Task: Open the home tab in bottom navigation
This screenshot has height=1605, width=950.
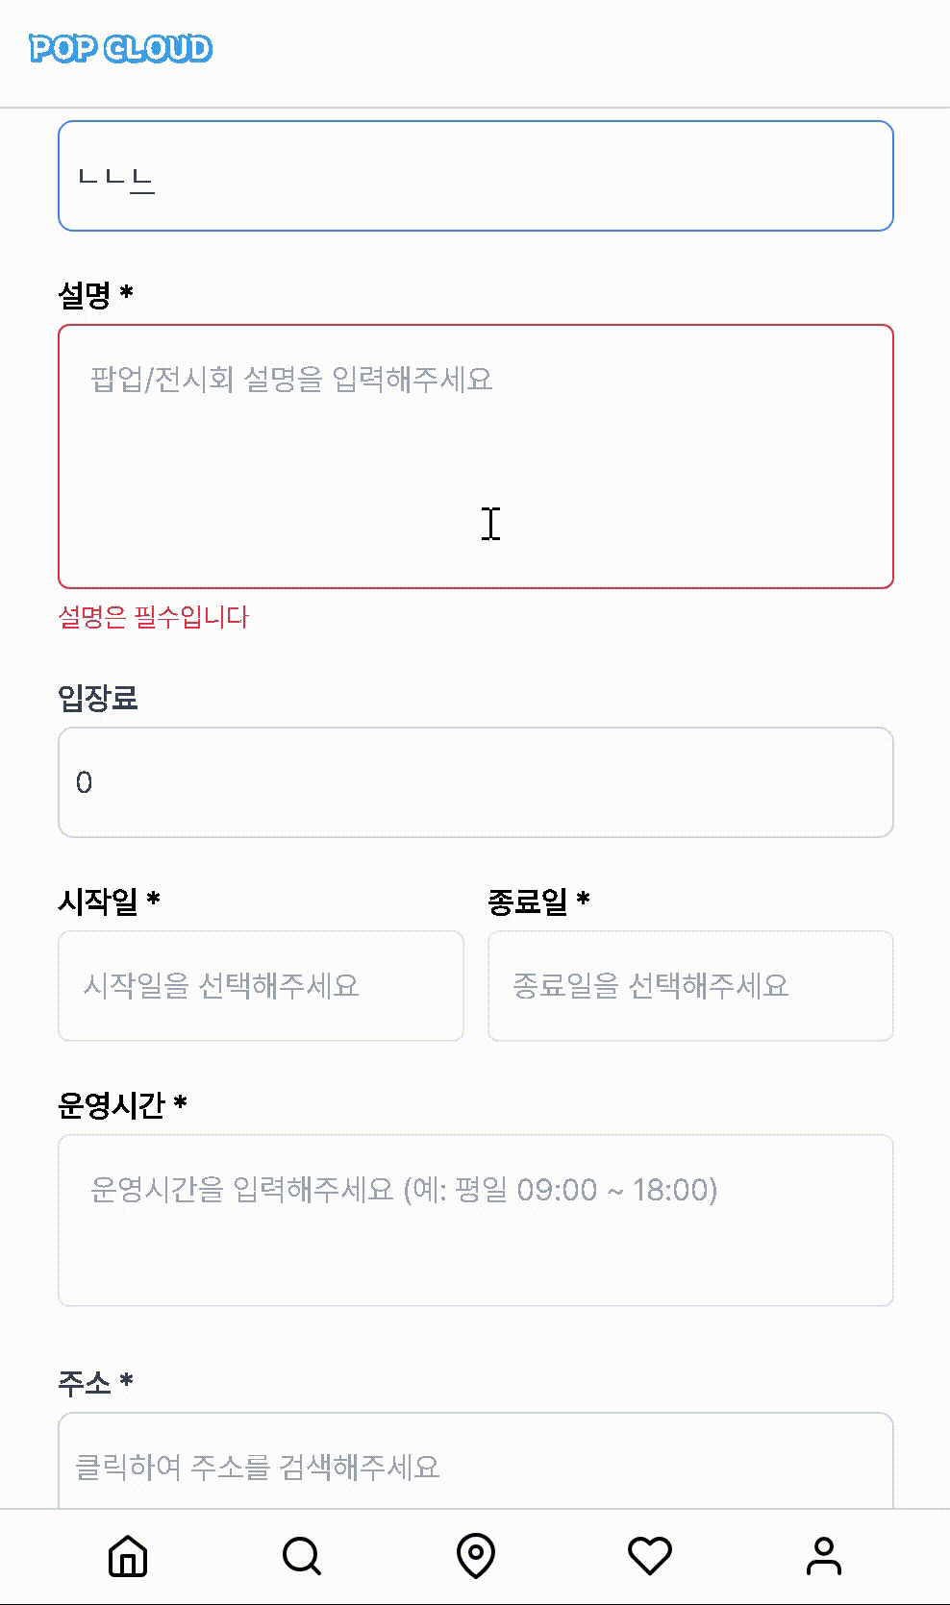Action: (128, 1556)
